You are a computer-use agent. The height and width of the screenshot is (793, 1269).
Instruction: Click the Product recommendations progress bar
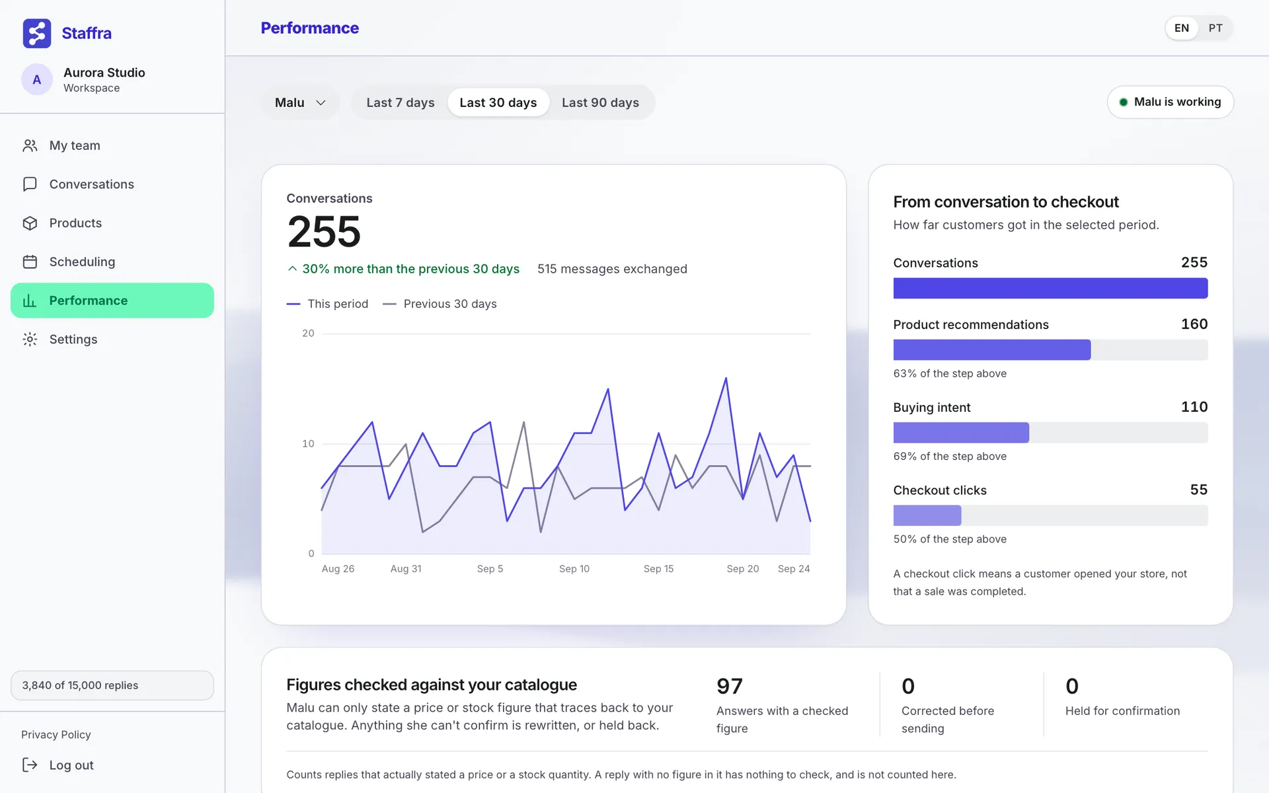tap(1050, 350)
